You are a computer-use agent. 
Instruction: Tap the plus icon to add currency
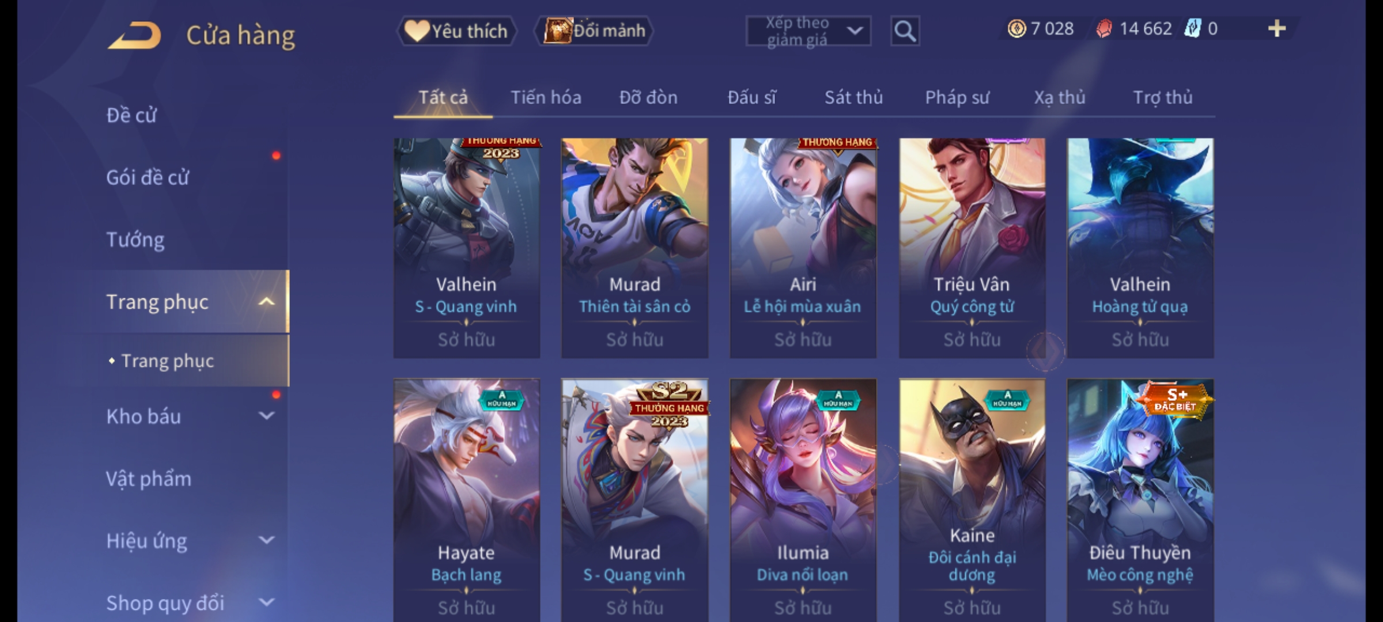[x=1277, y=29]
